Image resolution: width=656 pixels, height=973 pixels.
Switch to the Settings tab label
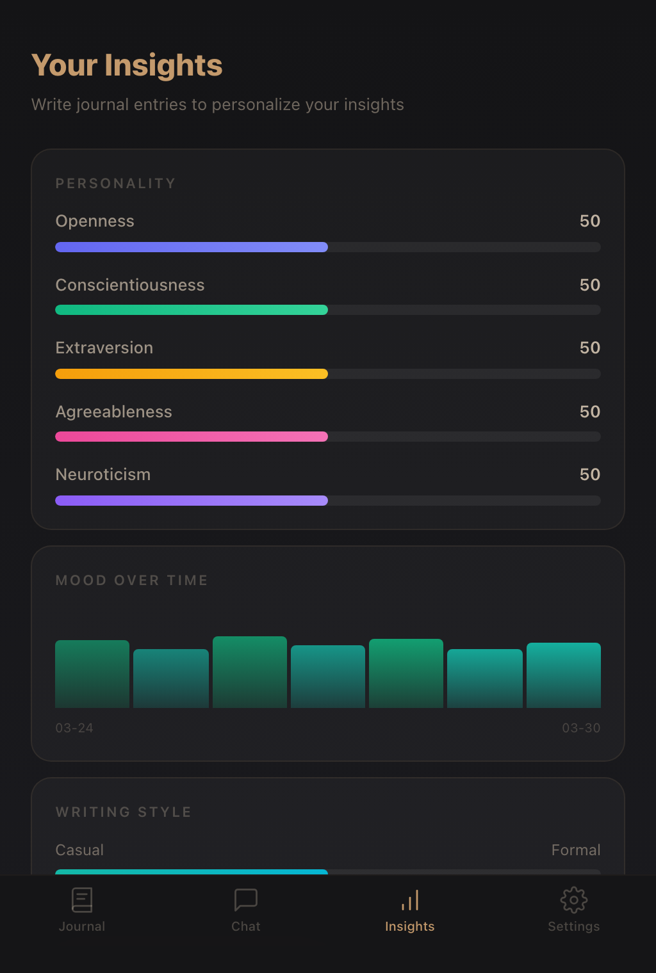(574, 926)
